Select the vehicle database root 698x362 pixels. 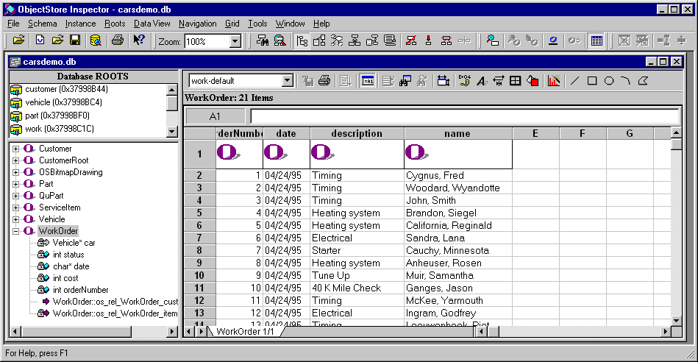[x=64, y=102]
